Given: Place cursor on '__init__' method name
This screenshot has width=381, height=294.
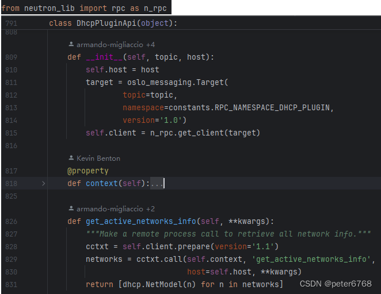Looking at the screenshot, I should click(104, 57).
